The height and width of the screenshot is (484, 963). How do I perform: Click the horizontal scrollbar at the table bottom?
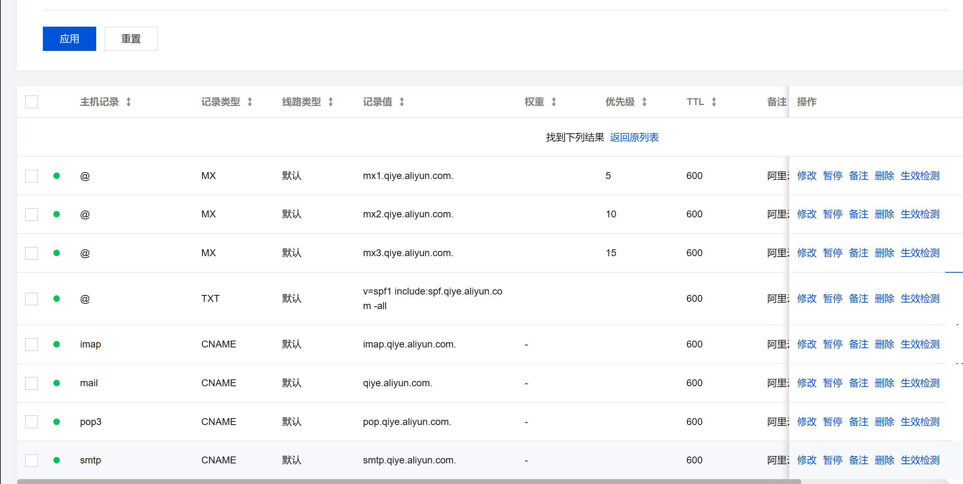[x=409, y=482]
